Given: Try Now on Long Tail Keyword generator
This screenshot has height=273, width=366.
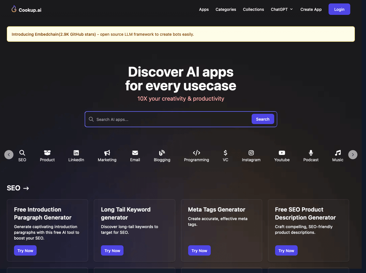Looking at the screenshot, I should coord(112,250).
